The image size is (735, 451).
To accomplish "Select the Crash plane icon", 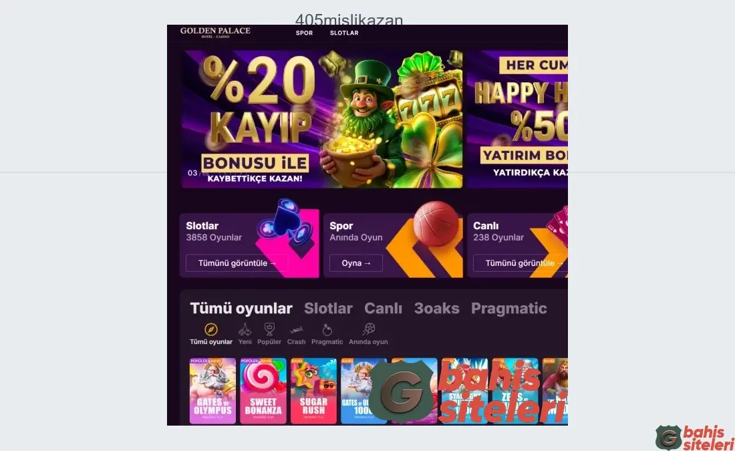I will coord(296,329).
